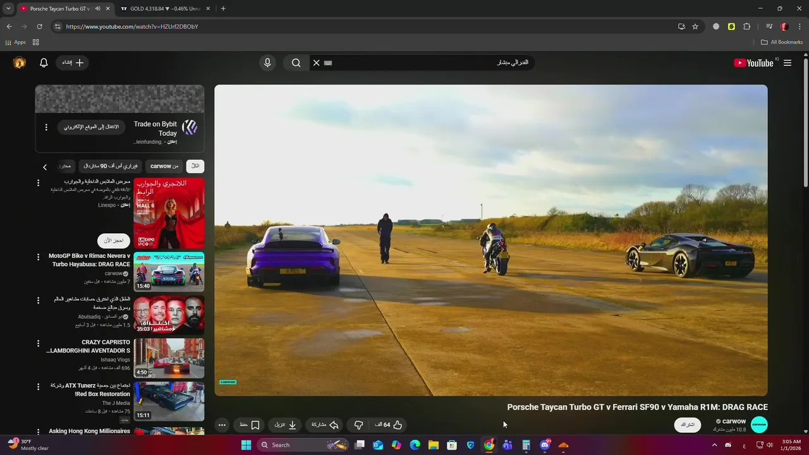
Task: Open the CRAZY CAPRISTO Lamborghini thumbnail
Action: (169, 358)
